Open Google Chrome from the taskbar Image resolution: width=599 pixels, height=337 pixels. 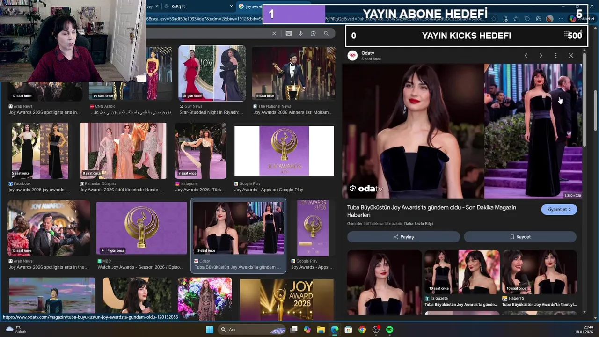coord(362,330)
